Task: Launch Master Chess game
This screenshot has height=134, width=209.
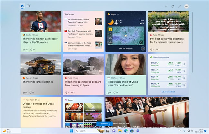Action: click(x=74, y=118)
